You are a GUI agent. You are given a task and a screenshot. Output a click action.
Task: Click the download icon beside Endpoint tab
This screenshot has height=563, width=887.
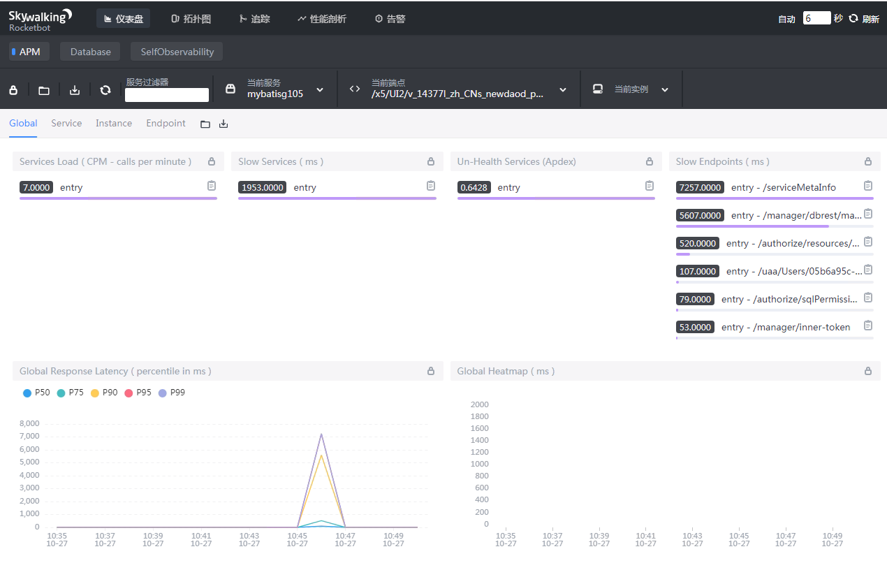coord(223,124)
